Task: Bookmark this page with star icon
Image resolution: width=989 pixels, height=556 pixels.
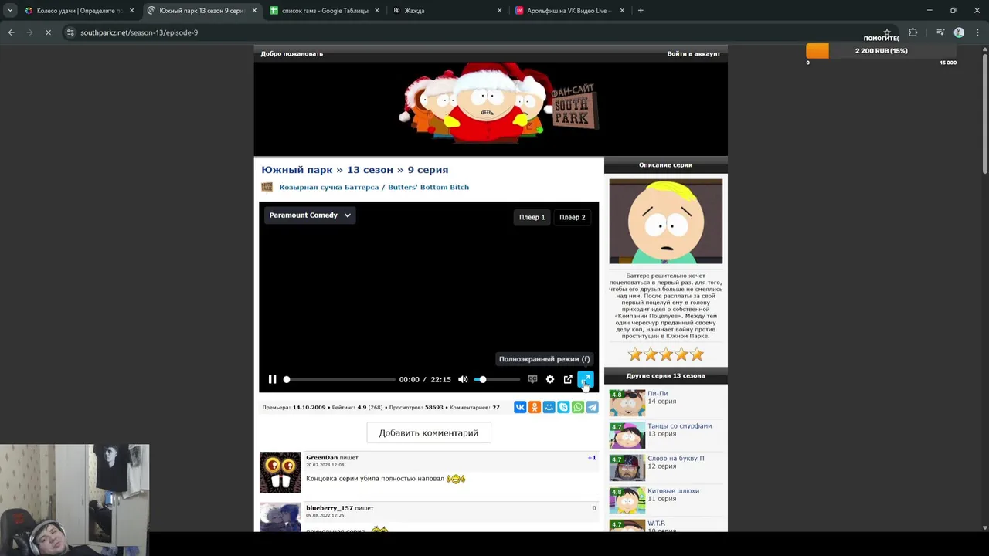Action: click(887, 32)
